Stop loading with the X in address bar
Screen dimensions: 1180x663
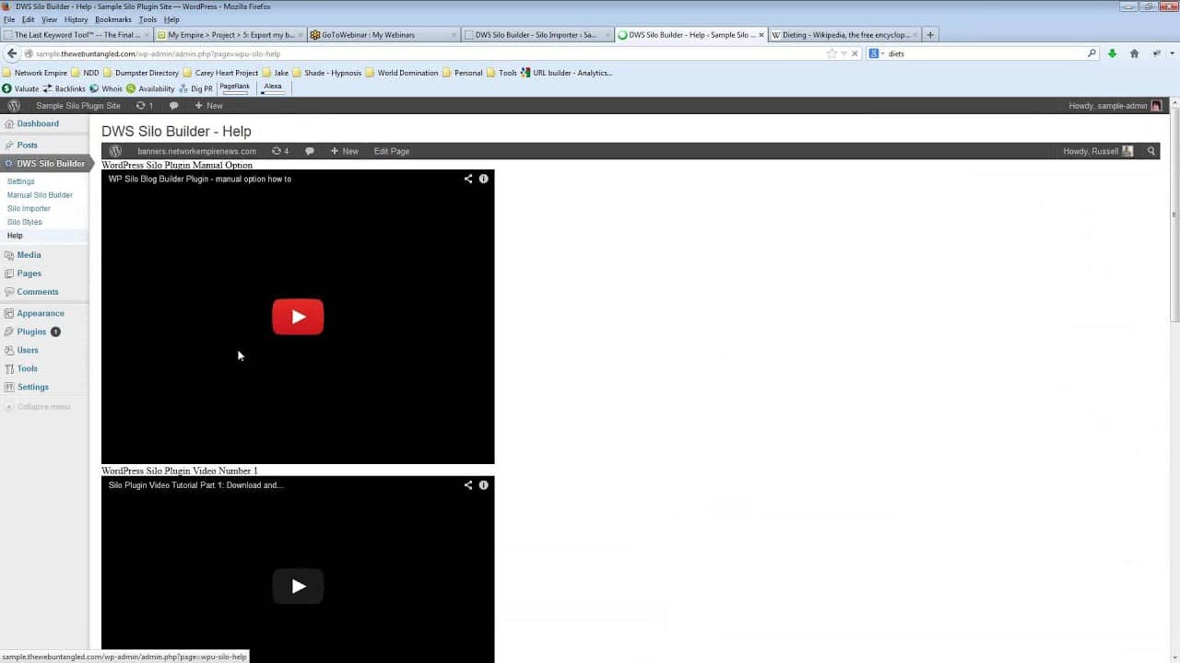pos(855,53)
